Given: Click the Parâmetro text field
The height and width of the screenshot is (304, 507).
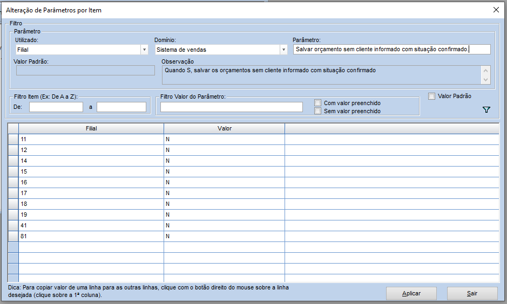Looking at the screenshot, I should [391, 50].
